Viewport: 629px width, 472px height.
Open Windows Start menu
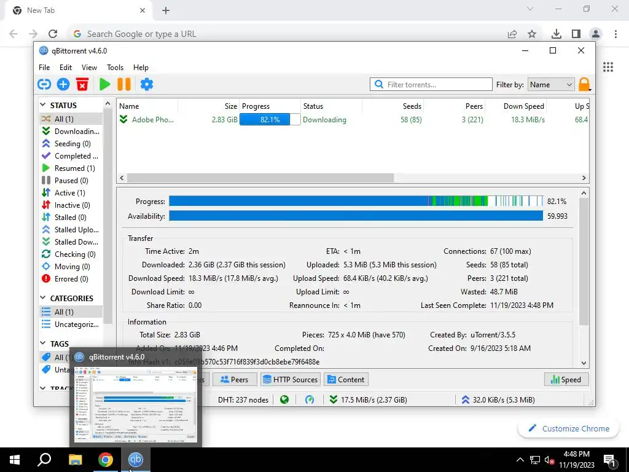[x=15, y=460]
